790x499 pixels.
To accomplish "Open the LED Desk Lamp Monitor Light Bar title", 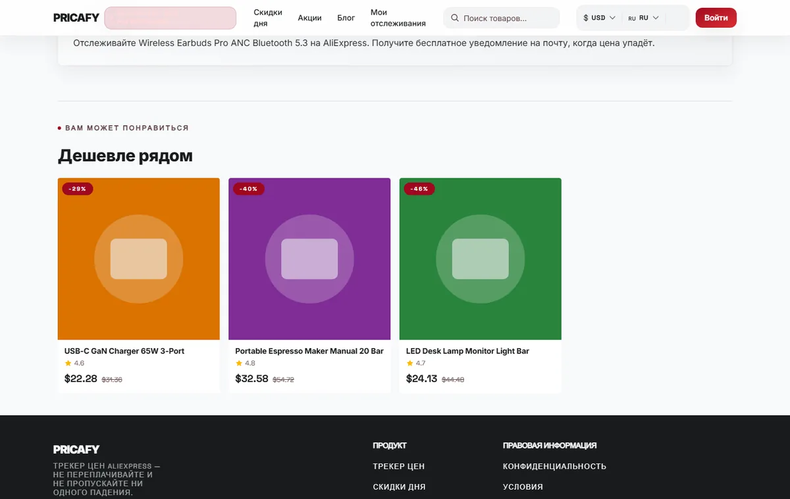I will [467, 351].
